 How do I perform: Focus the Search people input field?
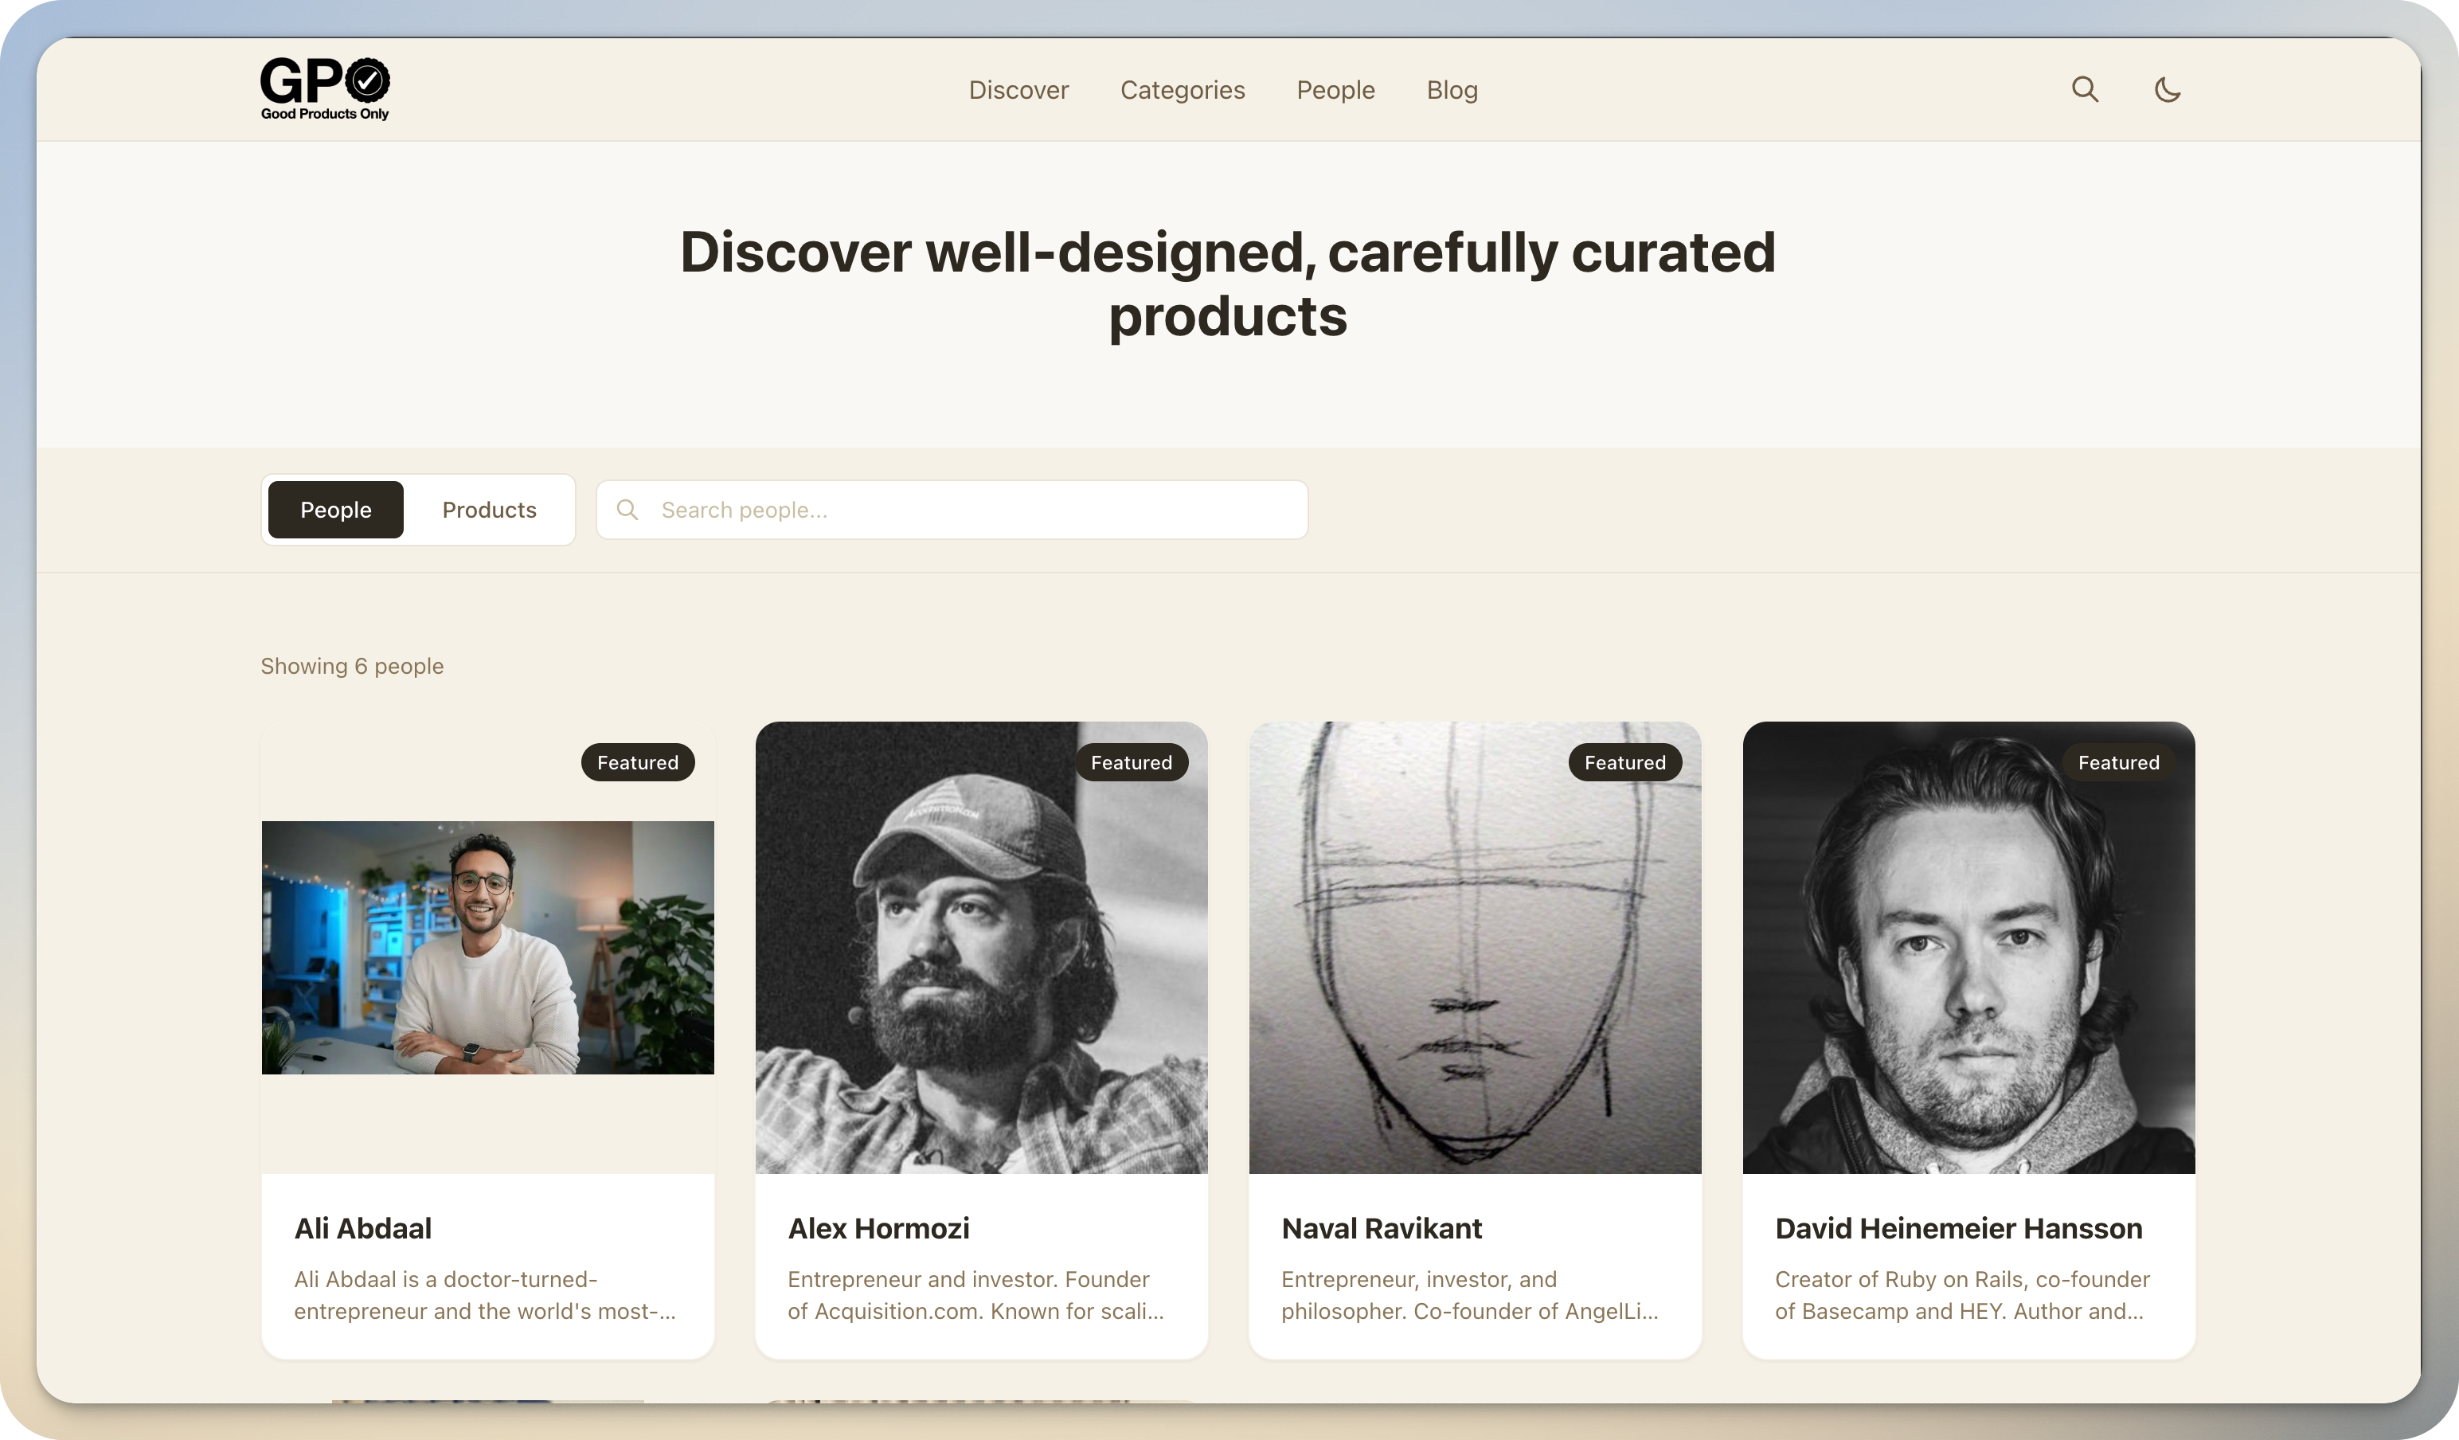point(952,510)
